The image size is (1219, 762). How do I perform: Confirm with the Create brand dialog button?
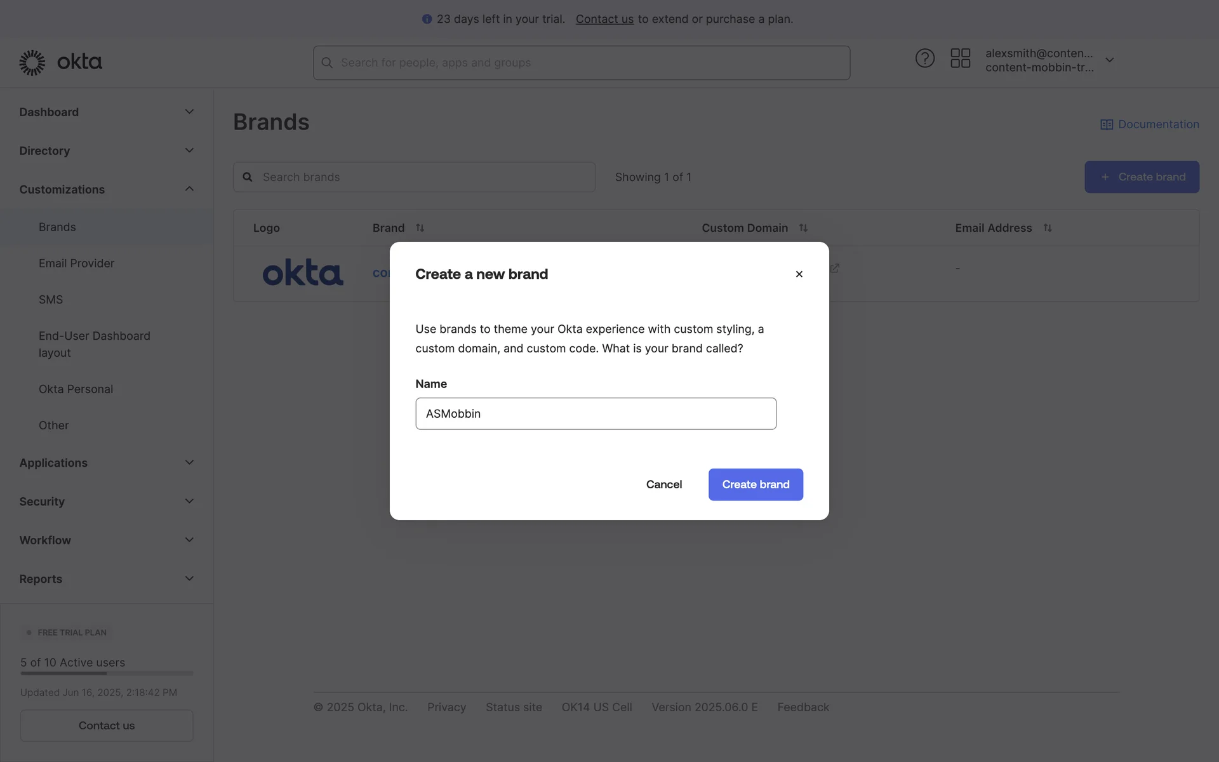(x=756, y=485)
